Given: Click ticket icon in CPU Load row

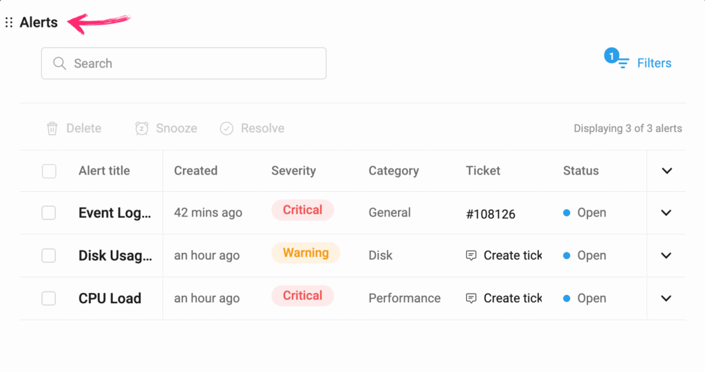Looking at the screenshot, I should [472, 298].
